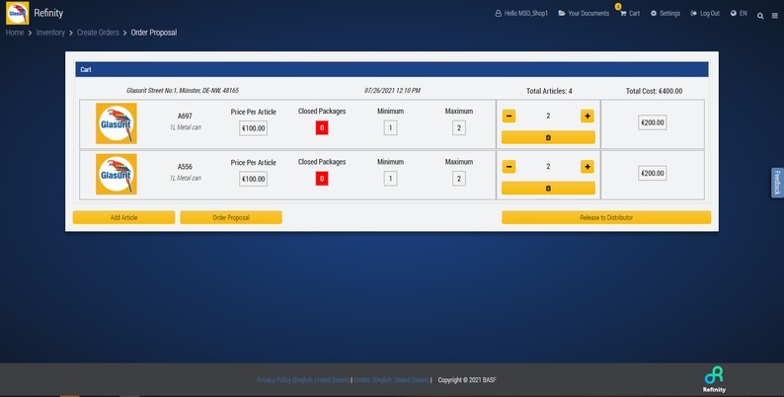Decrease quantity for article A697

[x=509, y=116]
